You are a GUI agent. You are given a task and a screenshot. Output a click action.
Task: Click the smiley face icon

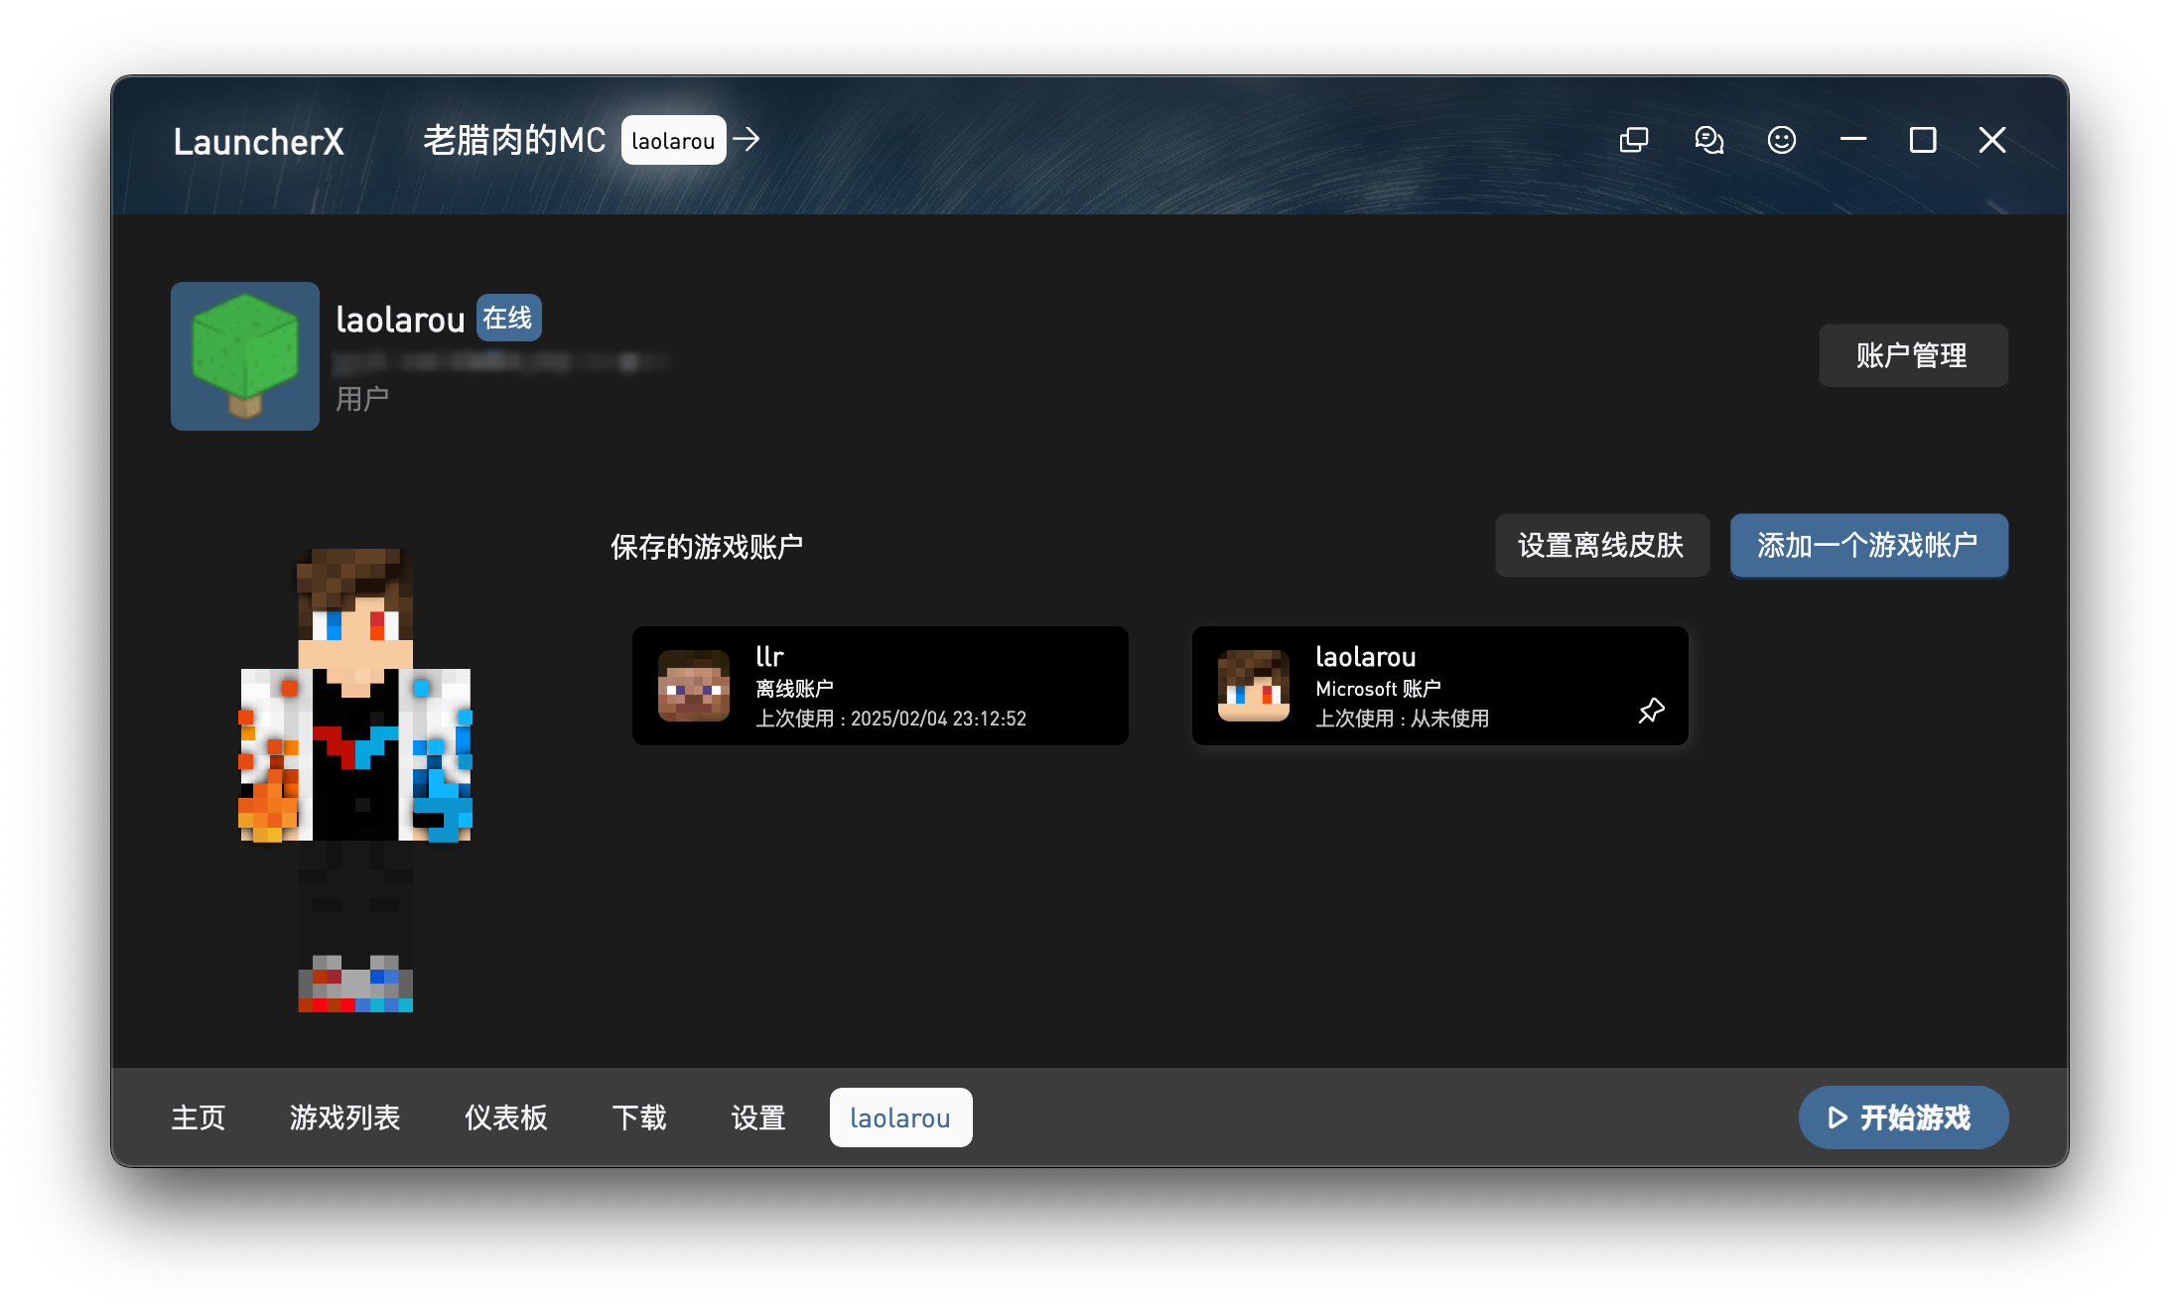click(1782, 140)
